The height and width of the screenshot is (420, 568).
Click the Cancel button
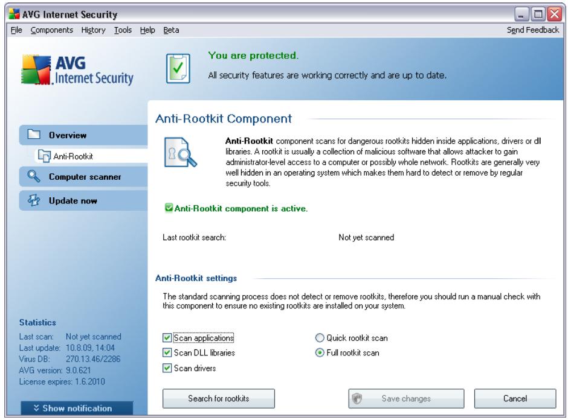(515, 399)
